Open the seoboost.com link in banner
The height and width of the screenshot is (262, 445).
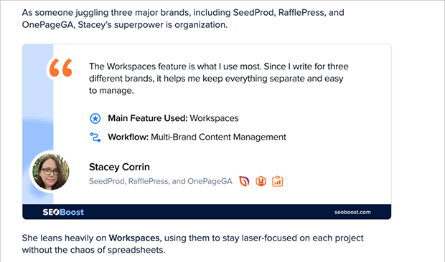[352, 212]
